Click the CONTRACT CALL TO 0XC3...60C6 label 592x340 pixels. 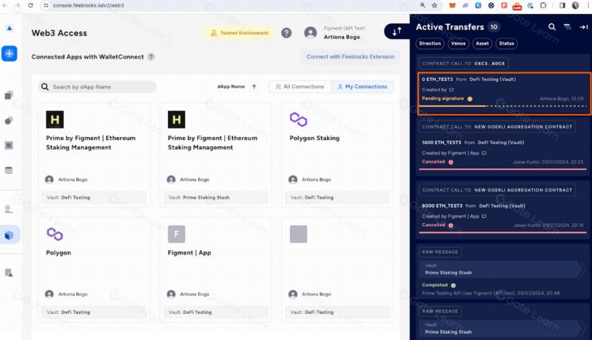(463, 63)
